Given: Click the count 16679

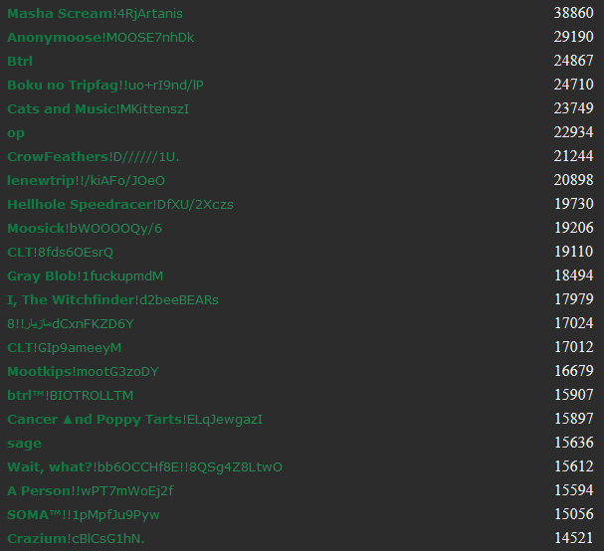Looking at the screenshot, I should pyautogui.click(x=573, y=371).
